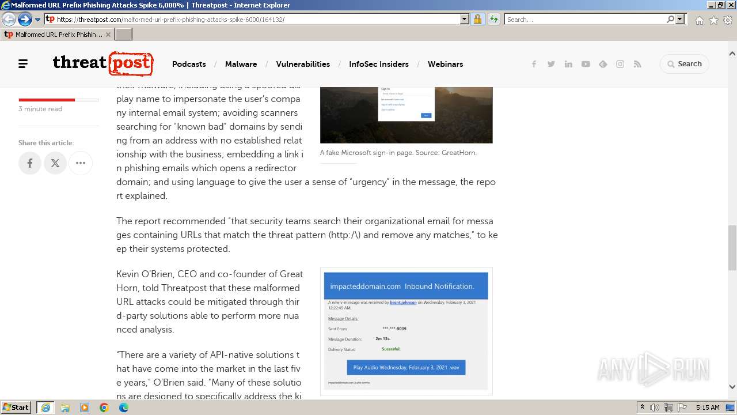Open the InfoSec Insiders menu item

point(379,64)
